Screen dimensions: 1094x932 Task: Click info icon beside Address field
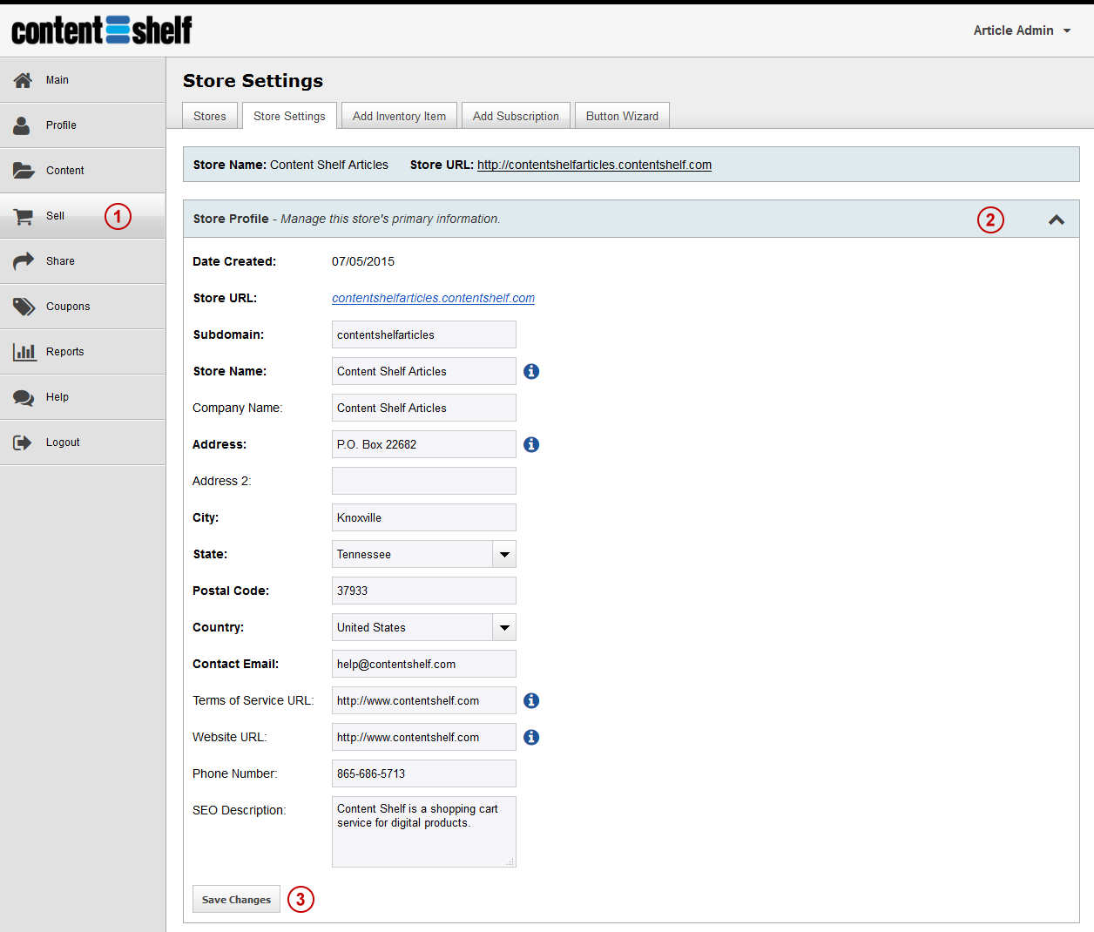click(531, 444)
